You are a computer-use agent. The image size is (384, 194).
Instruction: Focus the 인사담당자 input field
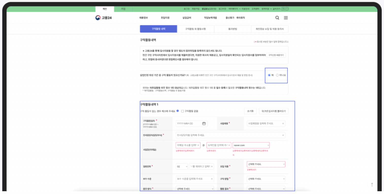pyautogui.click(x=230, y=135)
